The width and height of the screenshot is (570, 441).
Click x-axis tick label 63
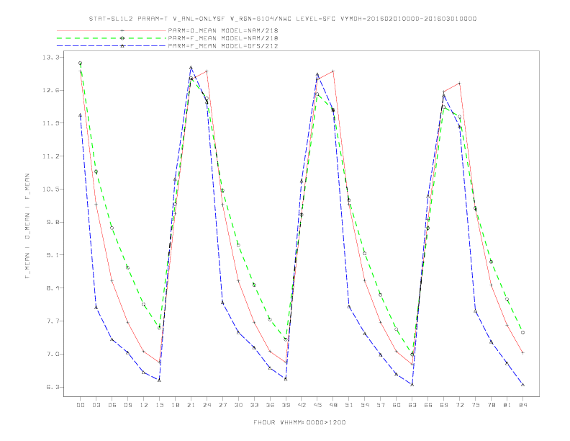(x=412, y=405)
